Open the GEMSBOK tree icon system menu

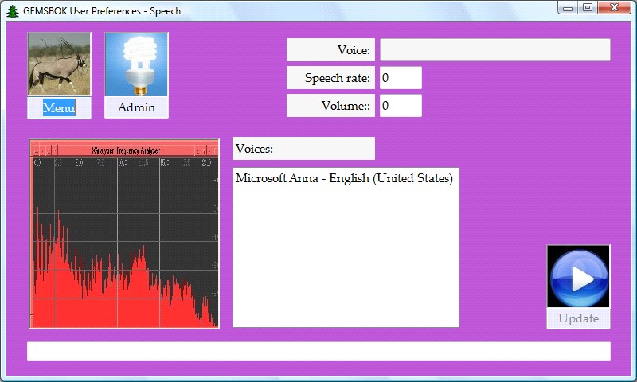point(12,10)
